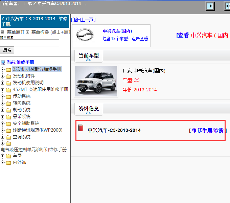Select 诊断通讯规范(KWP2000) tree item
This screenshot has width=230, height=203.
38,130
